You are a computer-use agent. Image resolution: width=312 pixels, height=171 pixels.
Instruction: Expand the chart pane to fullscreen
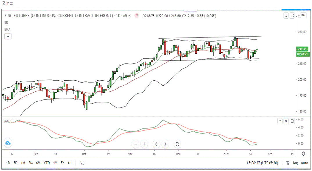[x=292, y=16]
